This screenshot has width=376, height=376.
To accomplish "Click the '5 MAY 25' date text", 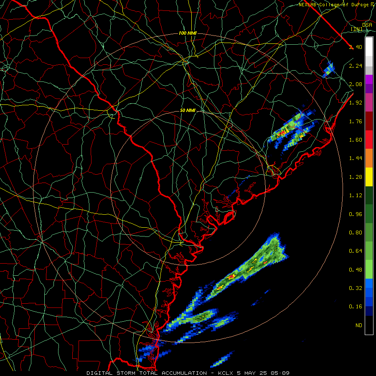I will coord(252,373).
